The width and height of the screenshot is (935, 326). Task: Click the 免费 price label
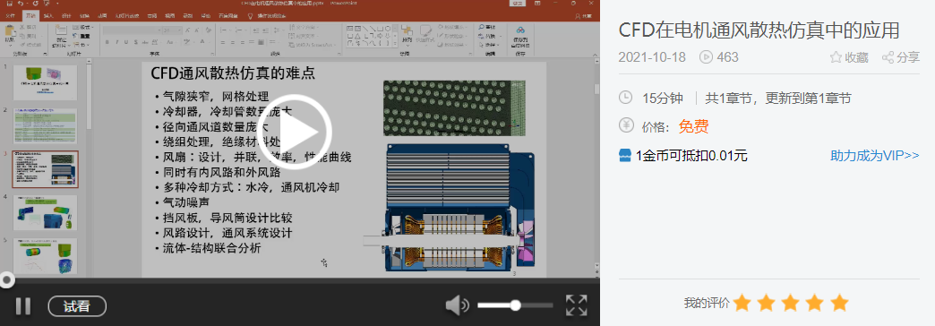click(x=693, y=126)
